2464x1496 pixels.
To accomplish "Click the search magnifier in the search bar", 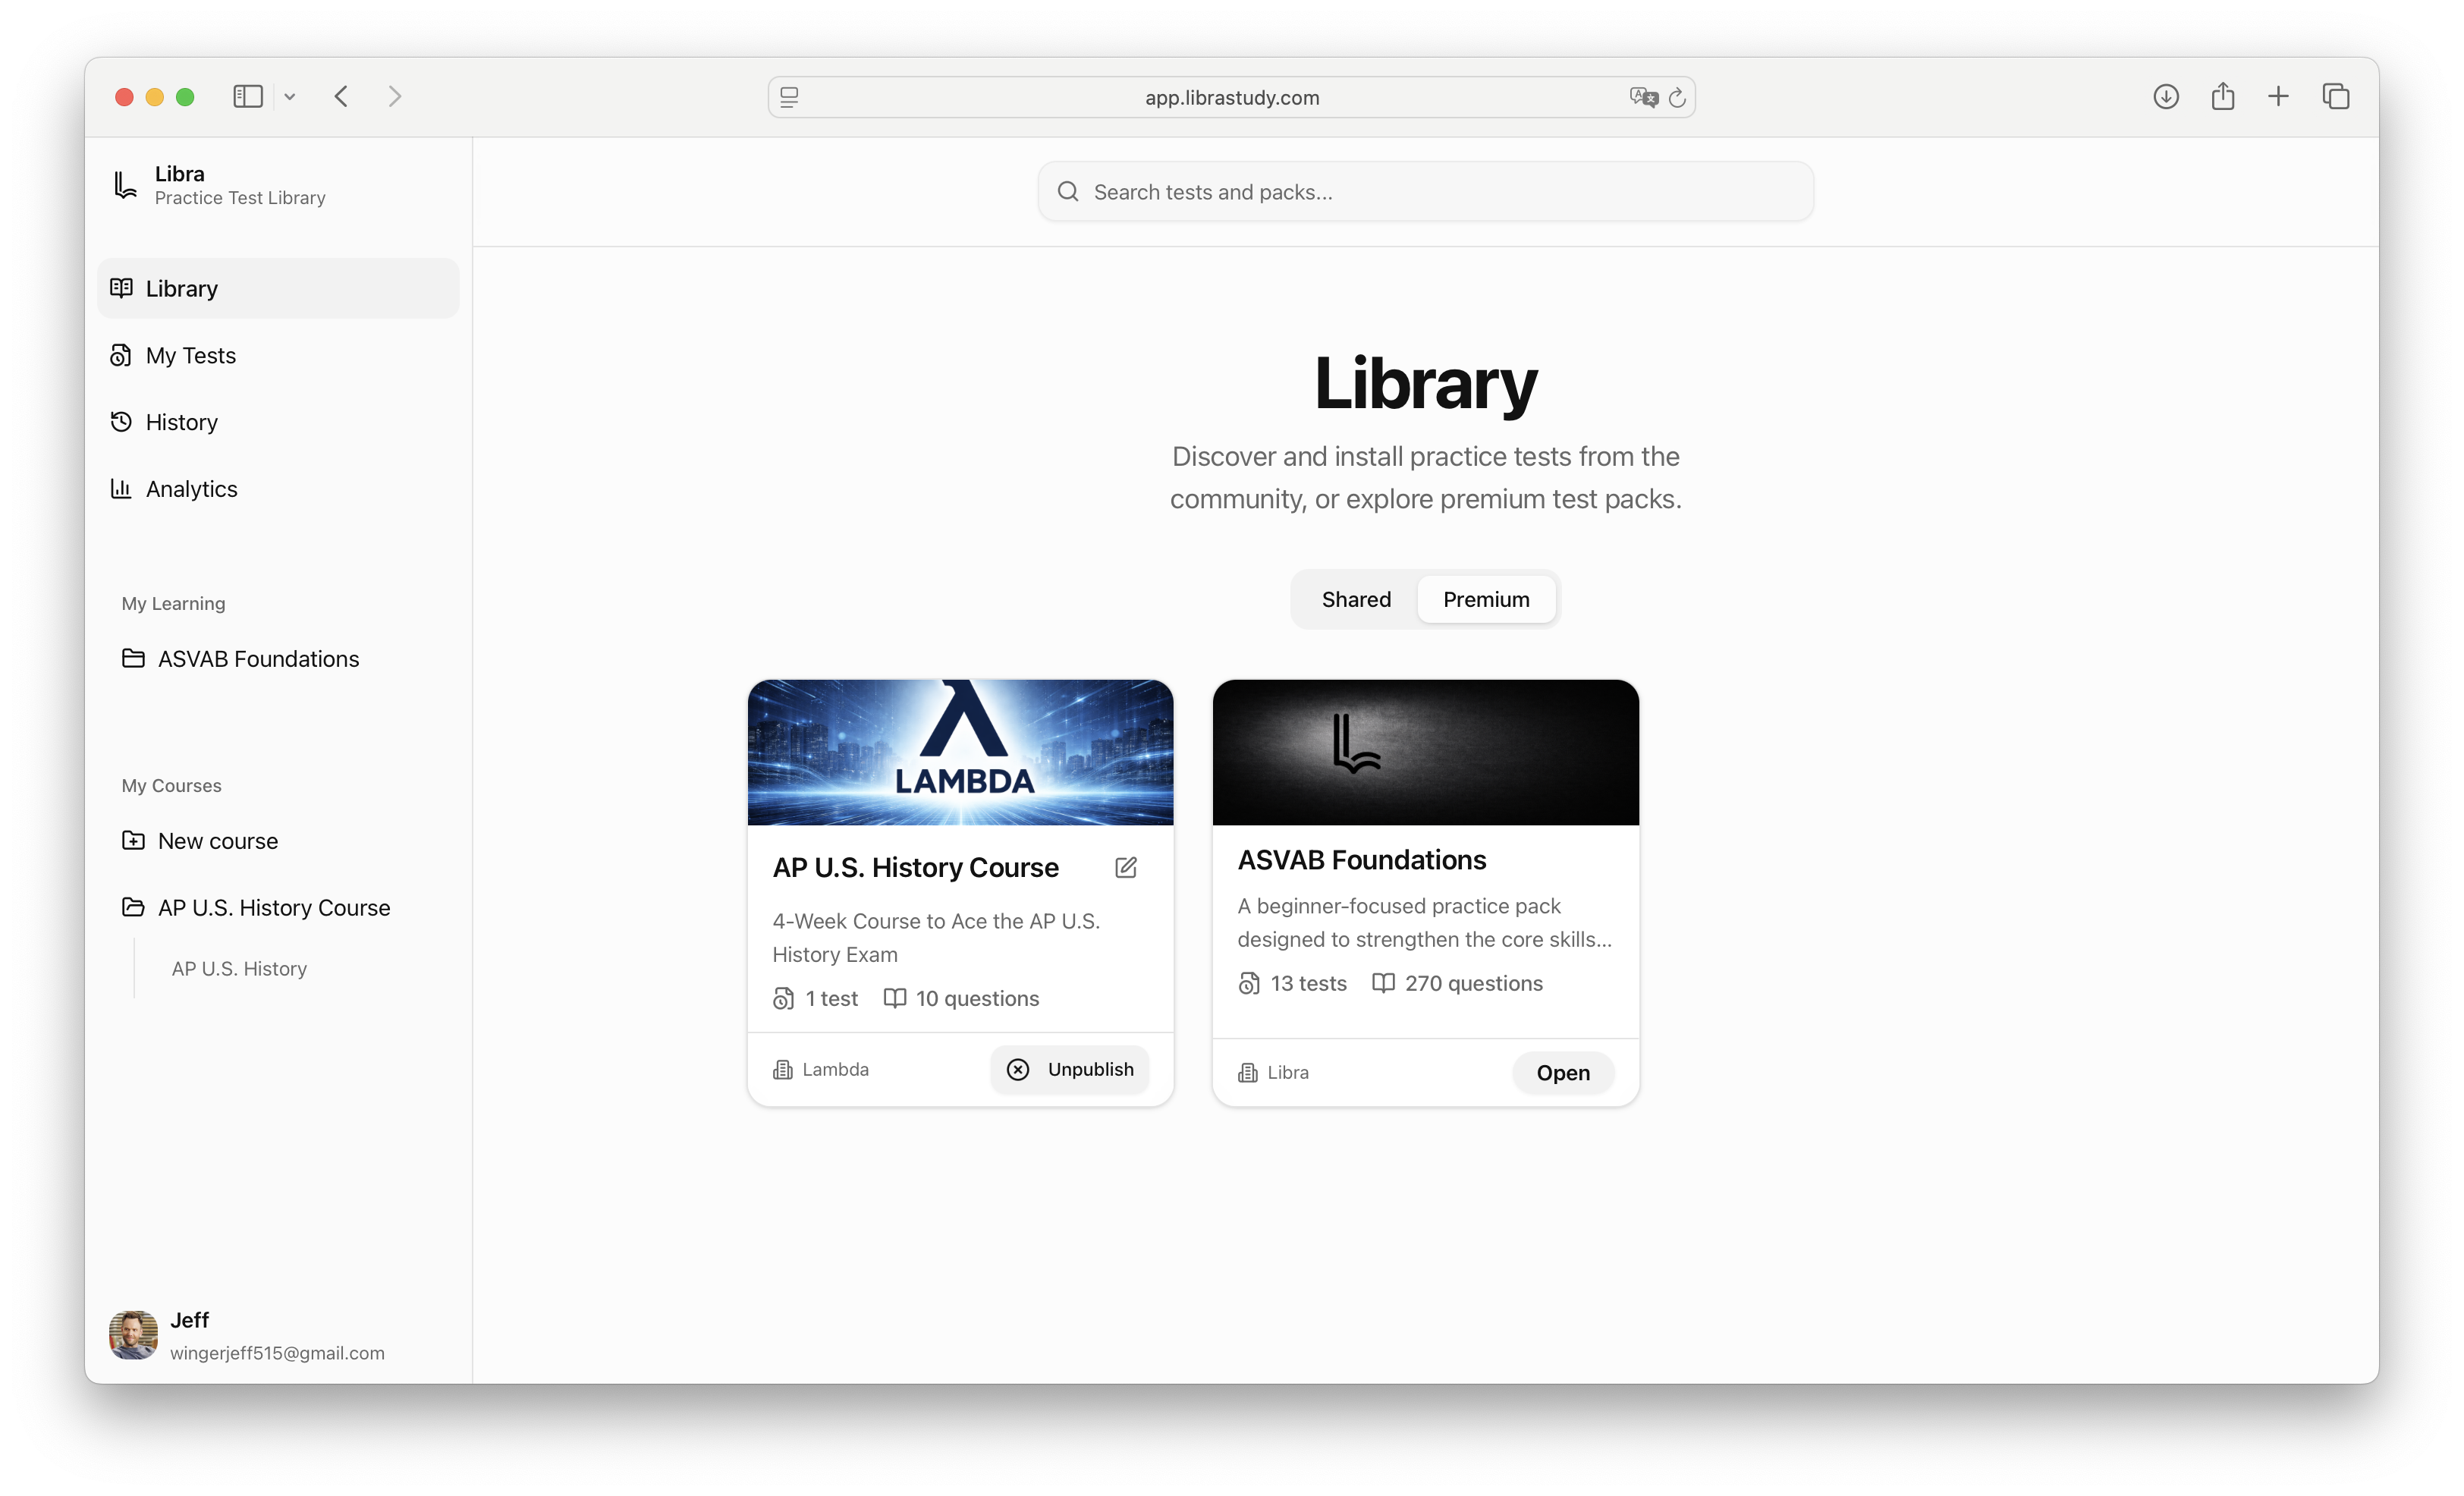I will [1068, 191].
